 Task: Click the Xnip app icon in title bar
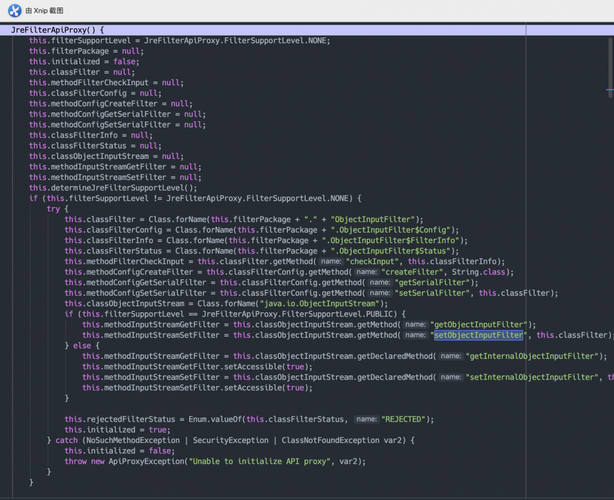click(x=15, y=10)
